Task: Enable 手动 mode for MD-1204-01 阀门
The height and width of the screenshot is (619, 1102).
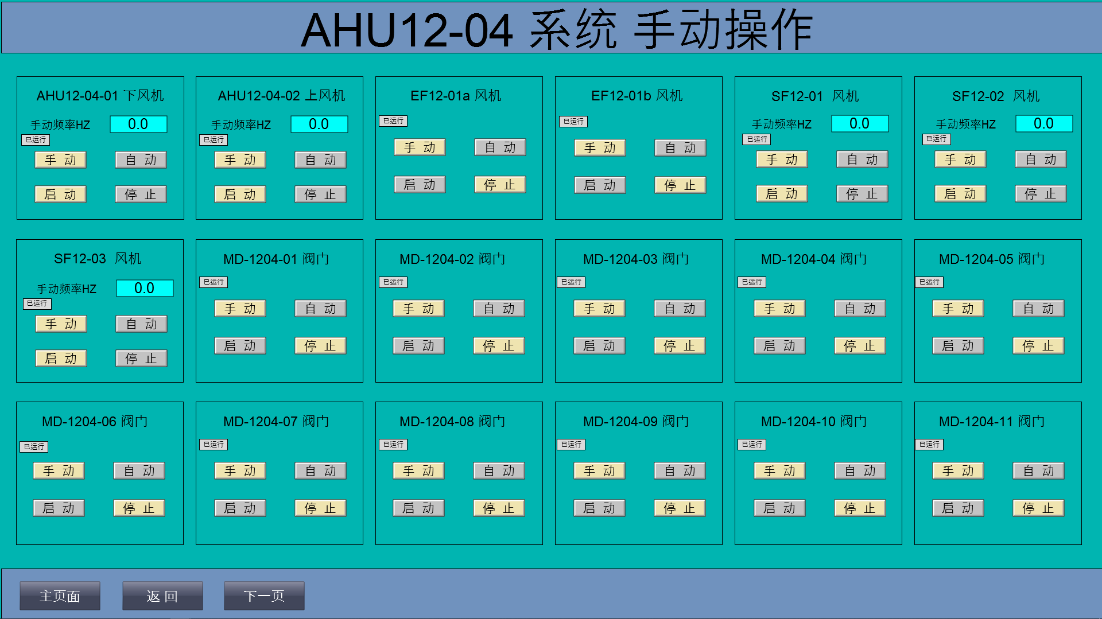Action: click(x=239, y=308)
